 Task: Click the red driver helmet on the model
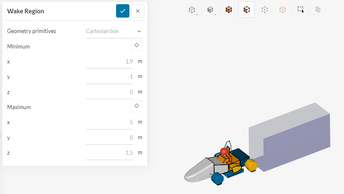[x=224, y=151]
